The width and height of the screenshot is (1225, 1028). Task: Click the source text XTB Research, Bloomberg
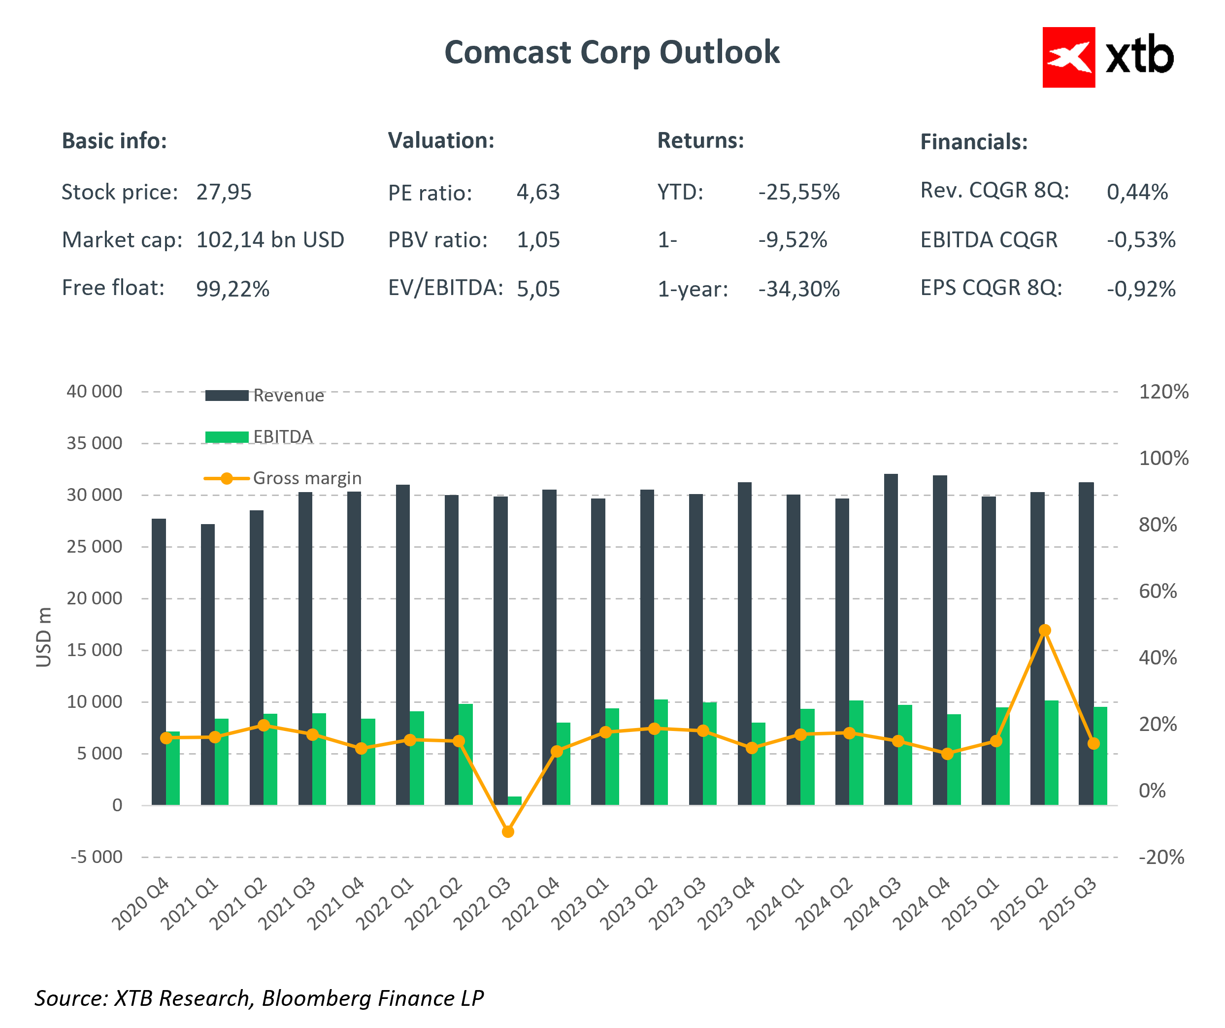(x=259, y=998)
